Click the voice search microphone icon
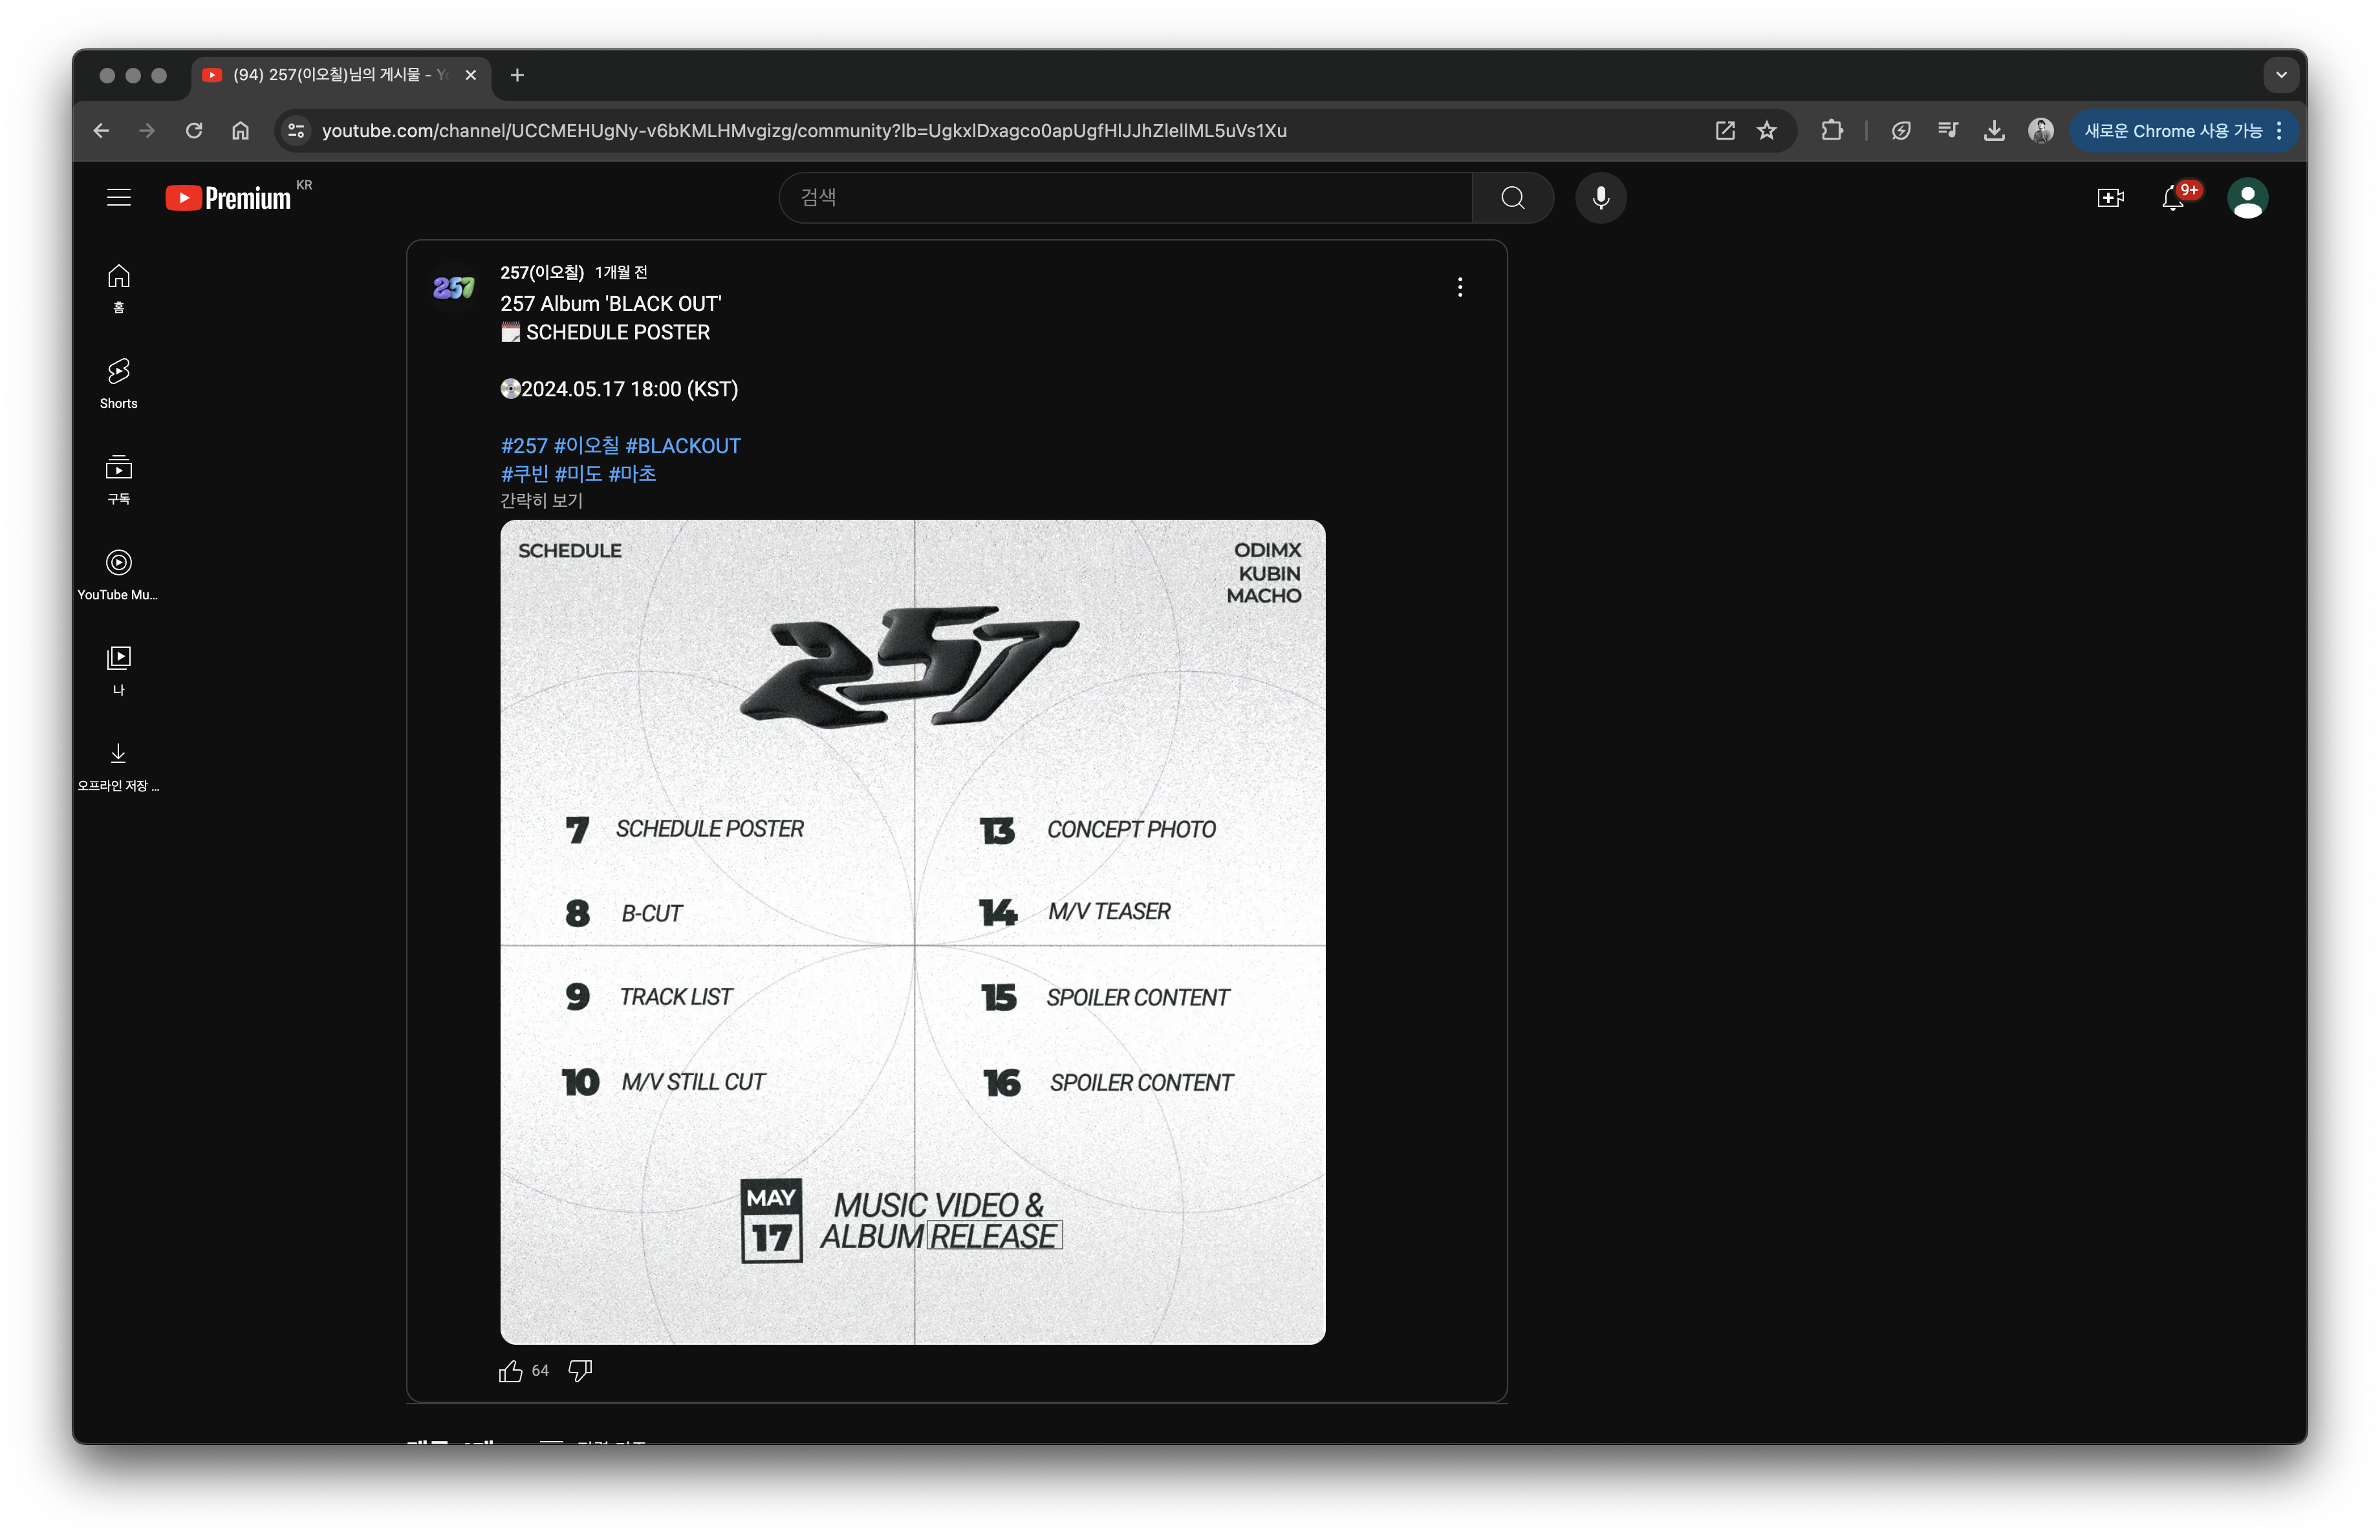 coord(1600,198)
